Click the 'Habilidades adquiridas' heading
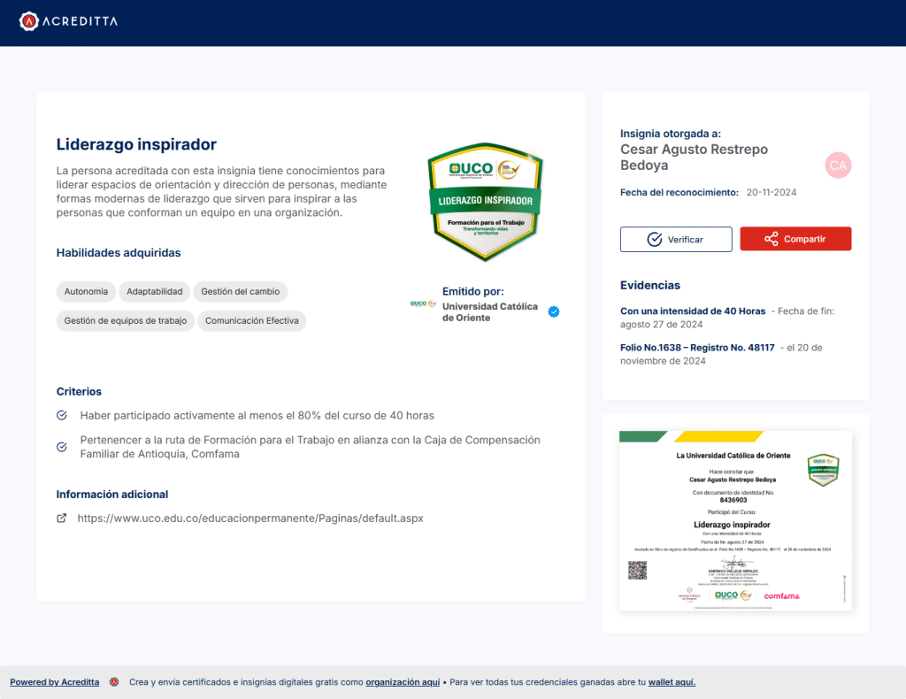The width and height of the screenshot is (906, 699). 119,252
